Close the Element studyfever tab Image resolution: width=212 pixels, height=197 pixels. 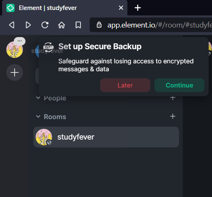pos(121,8)
